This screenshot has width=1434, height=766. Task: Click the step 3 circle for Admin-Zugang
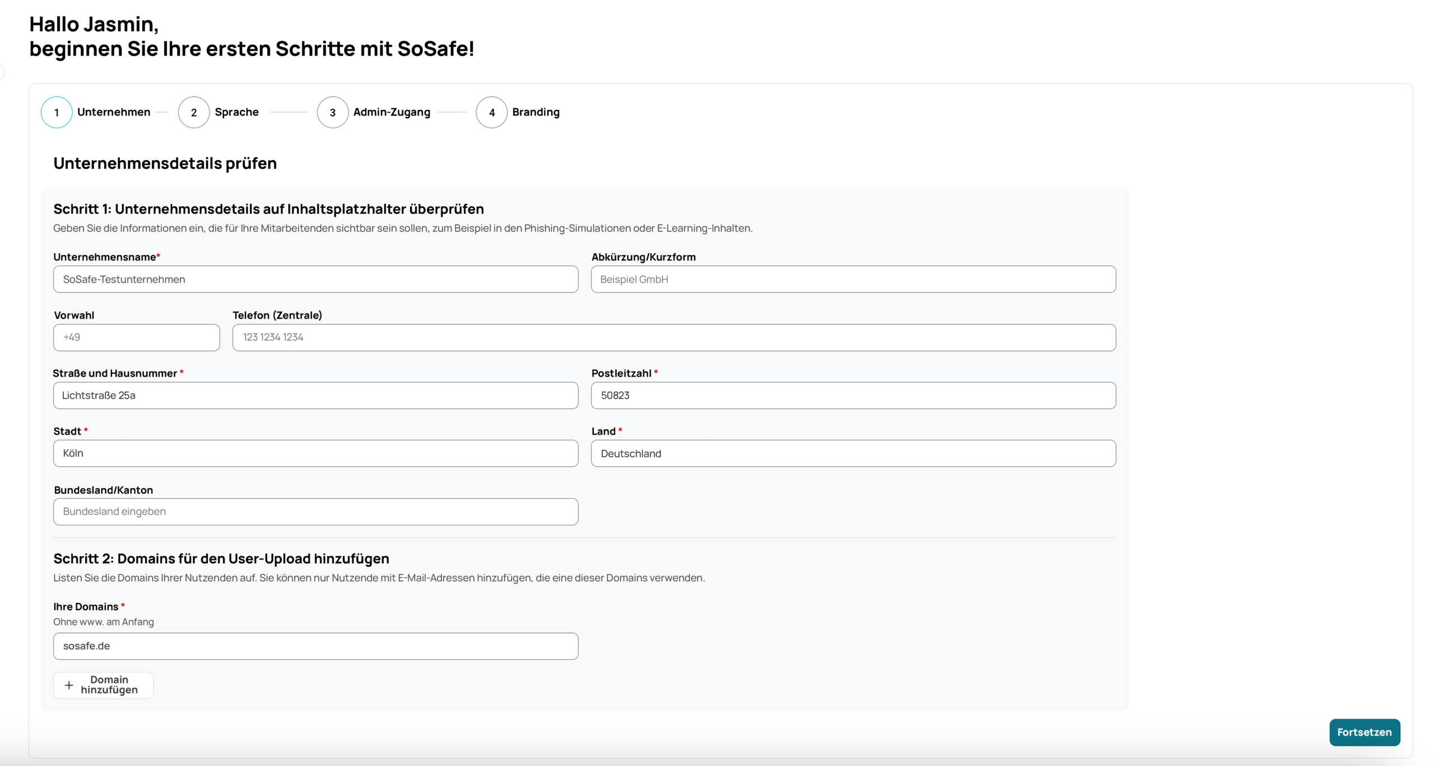tap(333, 112)
